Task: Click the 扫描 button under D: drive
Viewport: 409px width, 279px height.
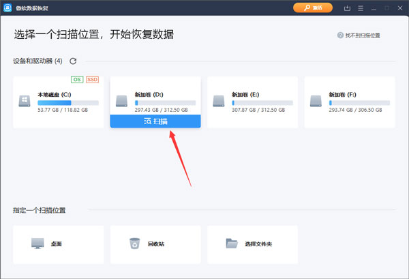Action: click(x=155, y=121)
